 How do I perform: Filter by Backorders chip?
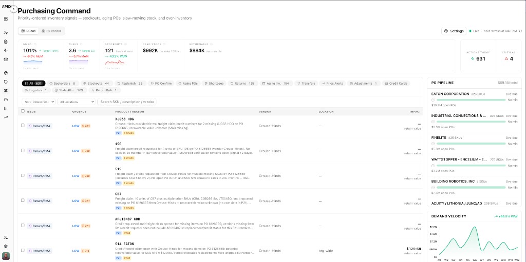click(x=62, y=84)
